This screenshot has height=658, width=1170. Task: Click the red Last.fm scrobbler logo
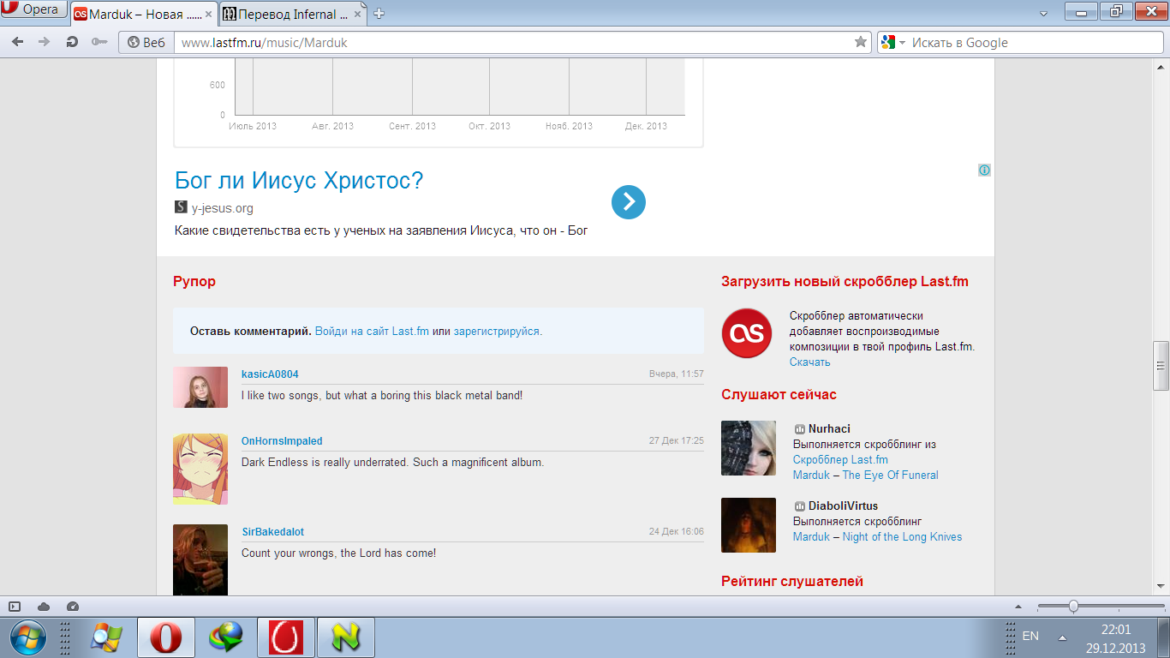(747, 333)
